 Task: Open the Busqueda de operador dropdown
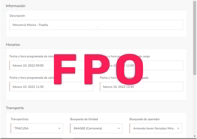pos(155,128)
